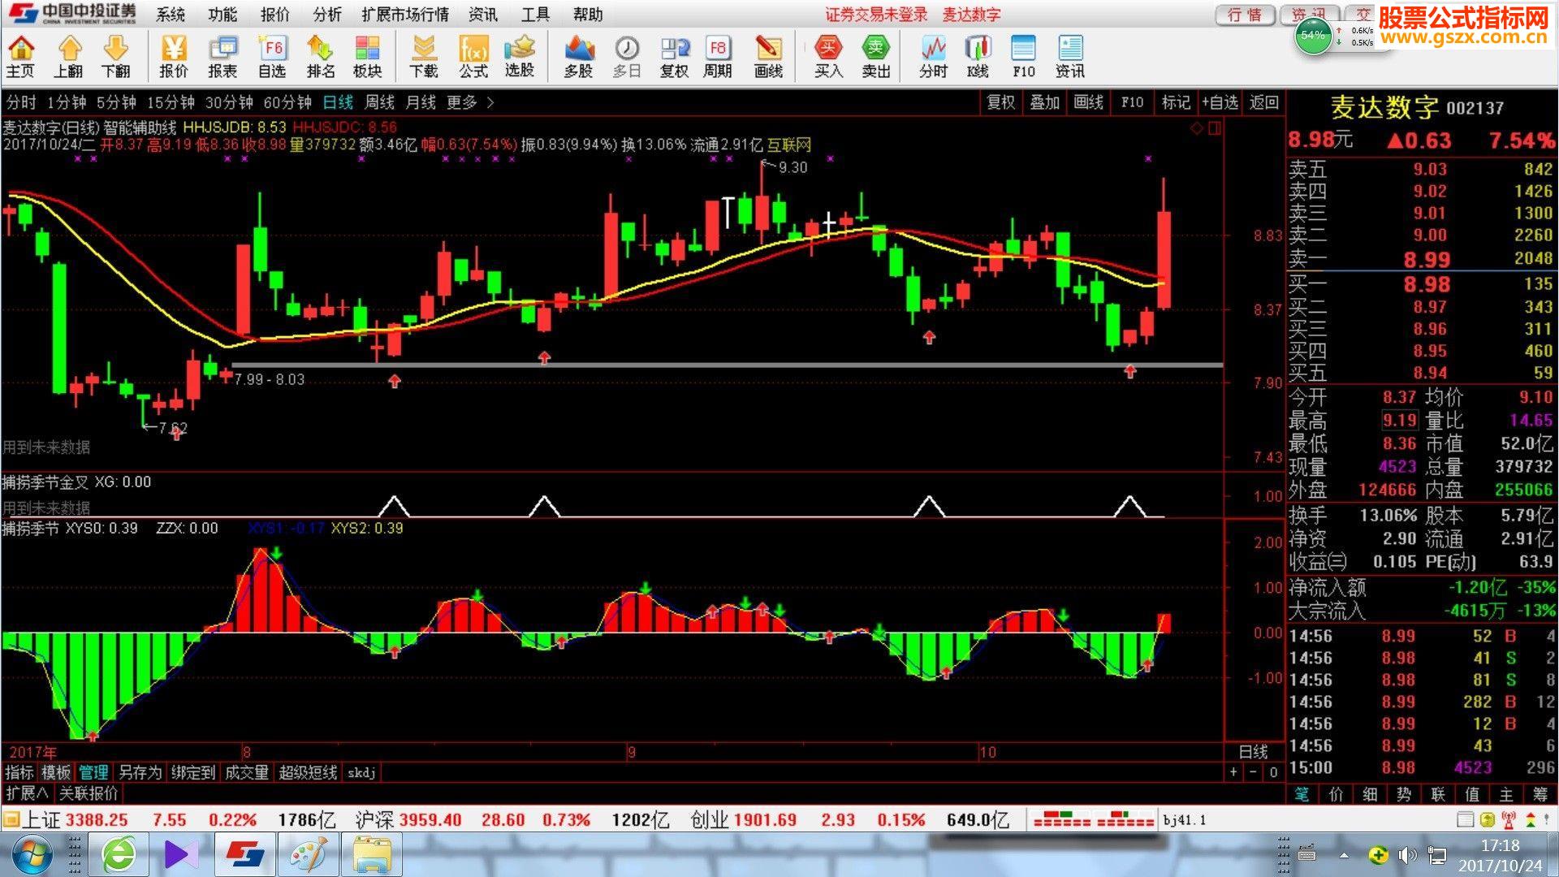Select the 筹 chips tab in side panel
This screenshot has width=1559, height=877.
click(x=1540, y=794)
